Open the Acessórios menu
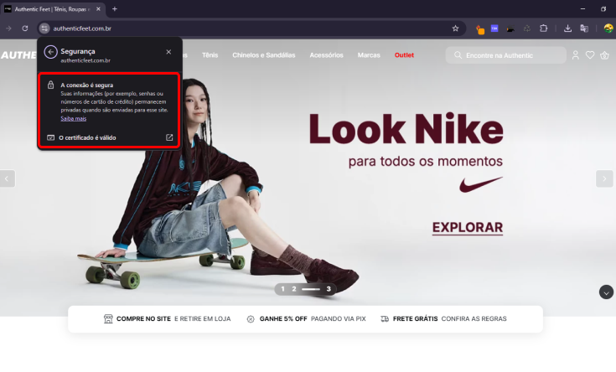The image size is (616, 372). point(326,55)
